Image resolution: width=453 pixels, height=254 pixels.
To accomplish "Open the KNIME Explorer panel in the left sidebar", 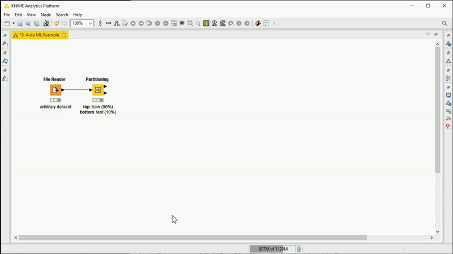I will 5,44.
